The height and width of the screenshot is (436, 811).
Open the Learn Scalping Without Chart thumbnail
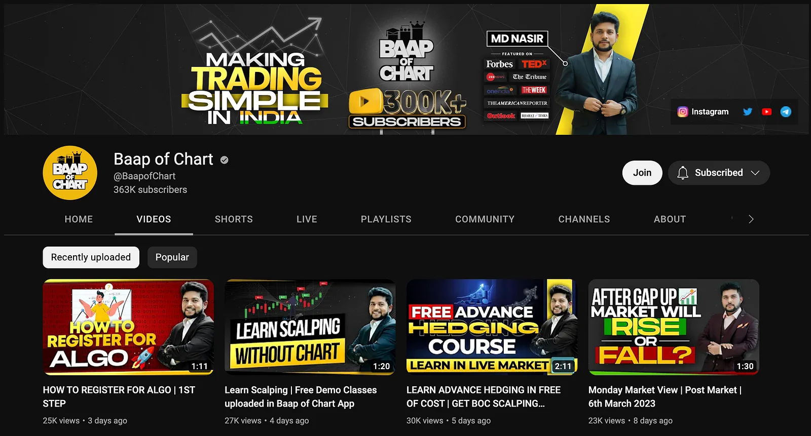(310, 327)
